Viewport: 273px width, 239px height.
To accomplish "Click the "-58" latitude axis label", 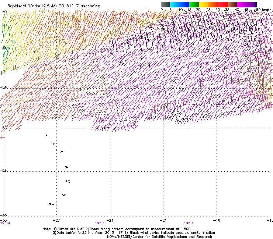I will (3, 171).
